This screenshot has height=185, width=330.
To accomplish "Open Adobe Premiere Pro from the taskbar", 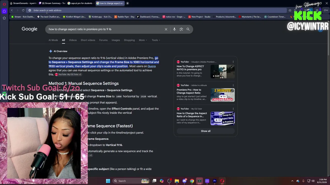I will [214, 181].
